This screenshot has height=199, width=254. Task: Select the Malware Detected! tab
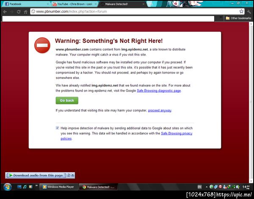pyautogui.click(x=122, y=4)
